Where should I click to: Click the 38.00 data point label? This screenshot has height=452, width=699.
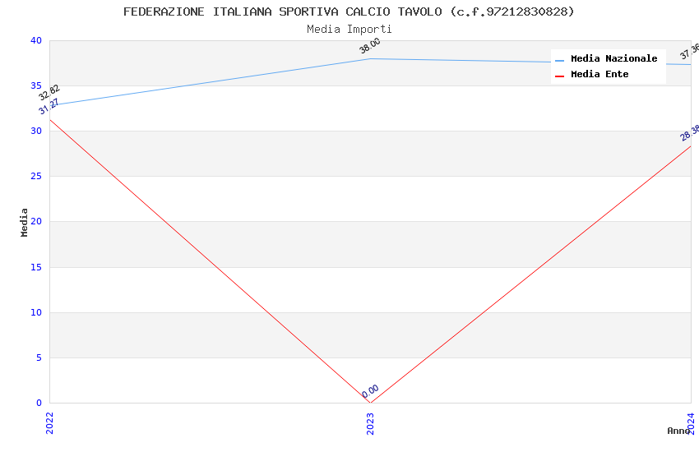[370, 47]
